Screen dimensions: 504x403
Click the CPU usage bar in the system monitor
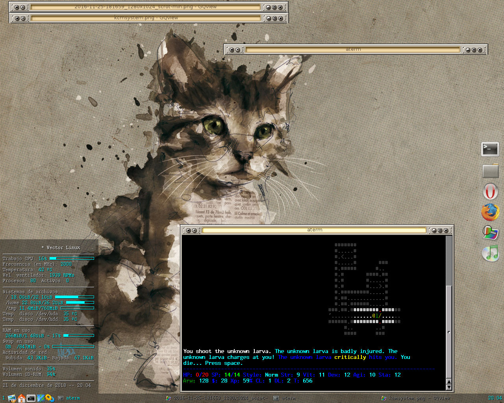click(72, 259)
